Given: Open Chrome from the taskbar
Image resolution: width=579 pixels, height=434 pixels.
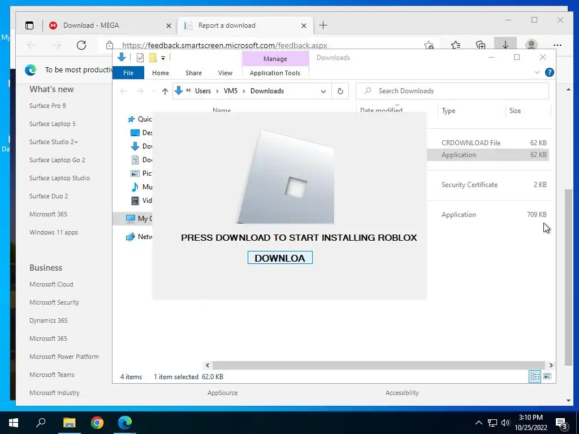Looking at the screenshot, I should [97, 423].
